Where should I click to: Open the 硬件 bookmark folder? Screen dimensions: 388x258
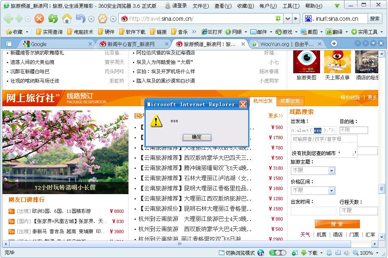click(107, 32)
